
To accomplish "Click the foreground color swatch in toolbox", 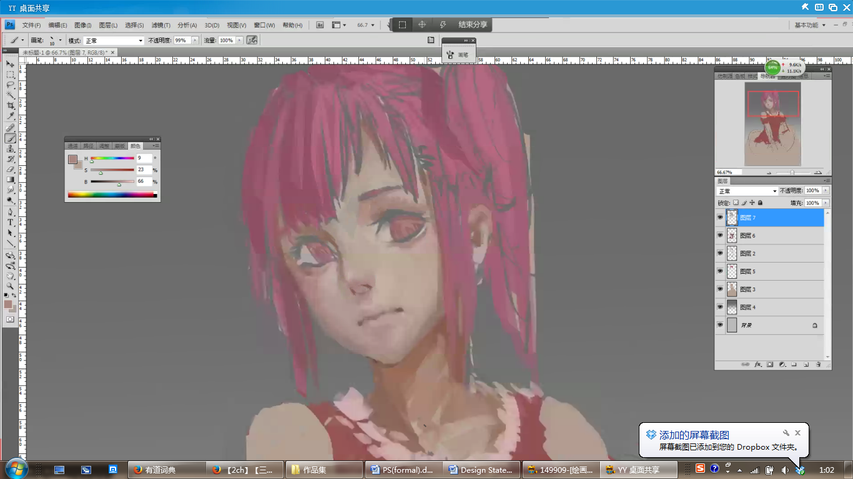I will coord(8,304).
